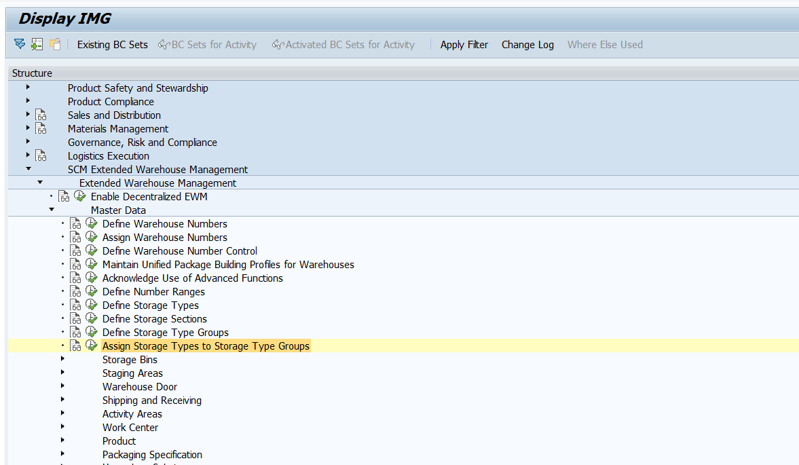Execute Assign Storage Types to Storage Type Groups icon

91,346
